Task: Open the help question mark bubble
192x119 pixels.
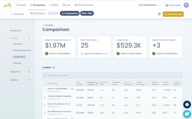Action: (x=187, y=105)
